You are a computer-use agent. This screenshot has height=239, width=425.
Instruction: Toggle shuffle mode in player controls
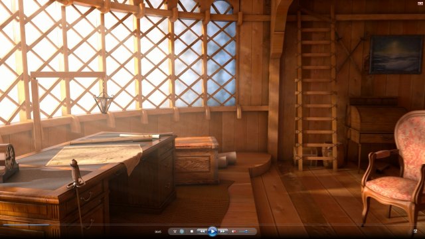(x=175, y=232)
